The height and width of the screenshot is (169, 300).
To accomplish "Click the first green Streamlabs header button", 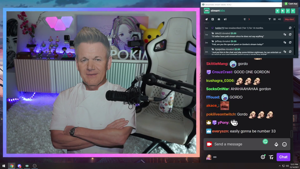I will (277, 11).
